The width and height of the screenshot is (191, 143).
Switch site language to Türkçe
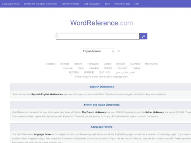coord(136,68)
